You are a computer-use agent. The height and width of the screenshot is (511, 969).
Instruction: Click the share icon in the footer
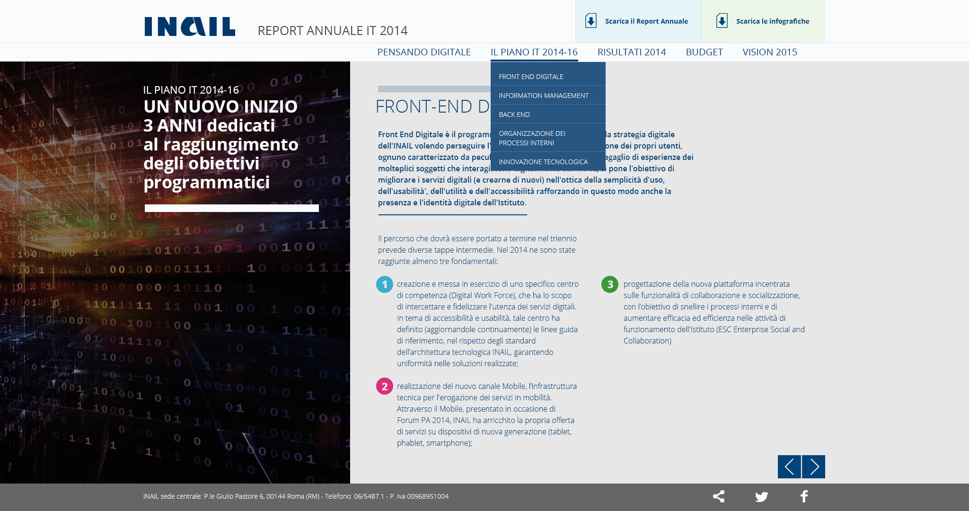(x=719, y=496)
